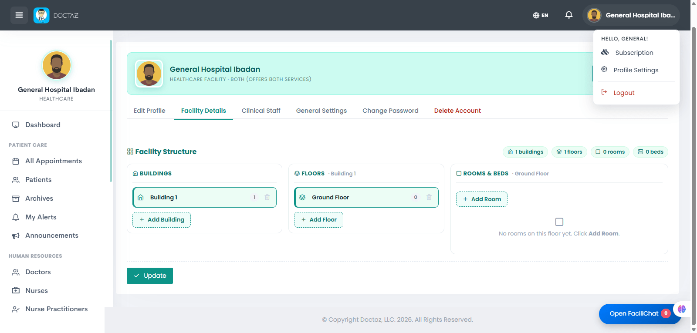The width and height of the screenshot is (697, 333).
Task: Toggle the hamburger sidebar menu
Action: tap(19, 15)
